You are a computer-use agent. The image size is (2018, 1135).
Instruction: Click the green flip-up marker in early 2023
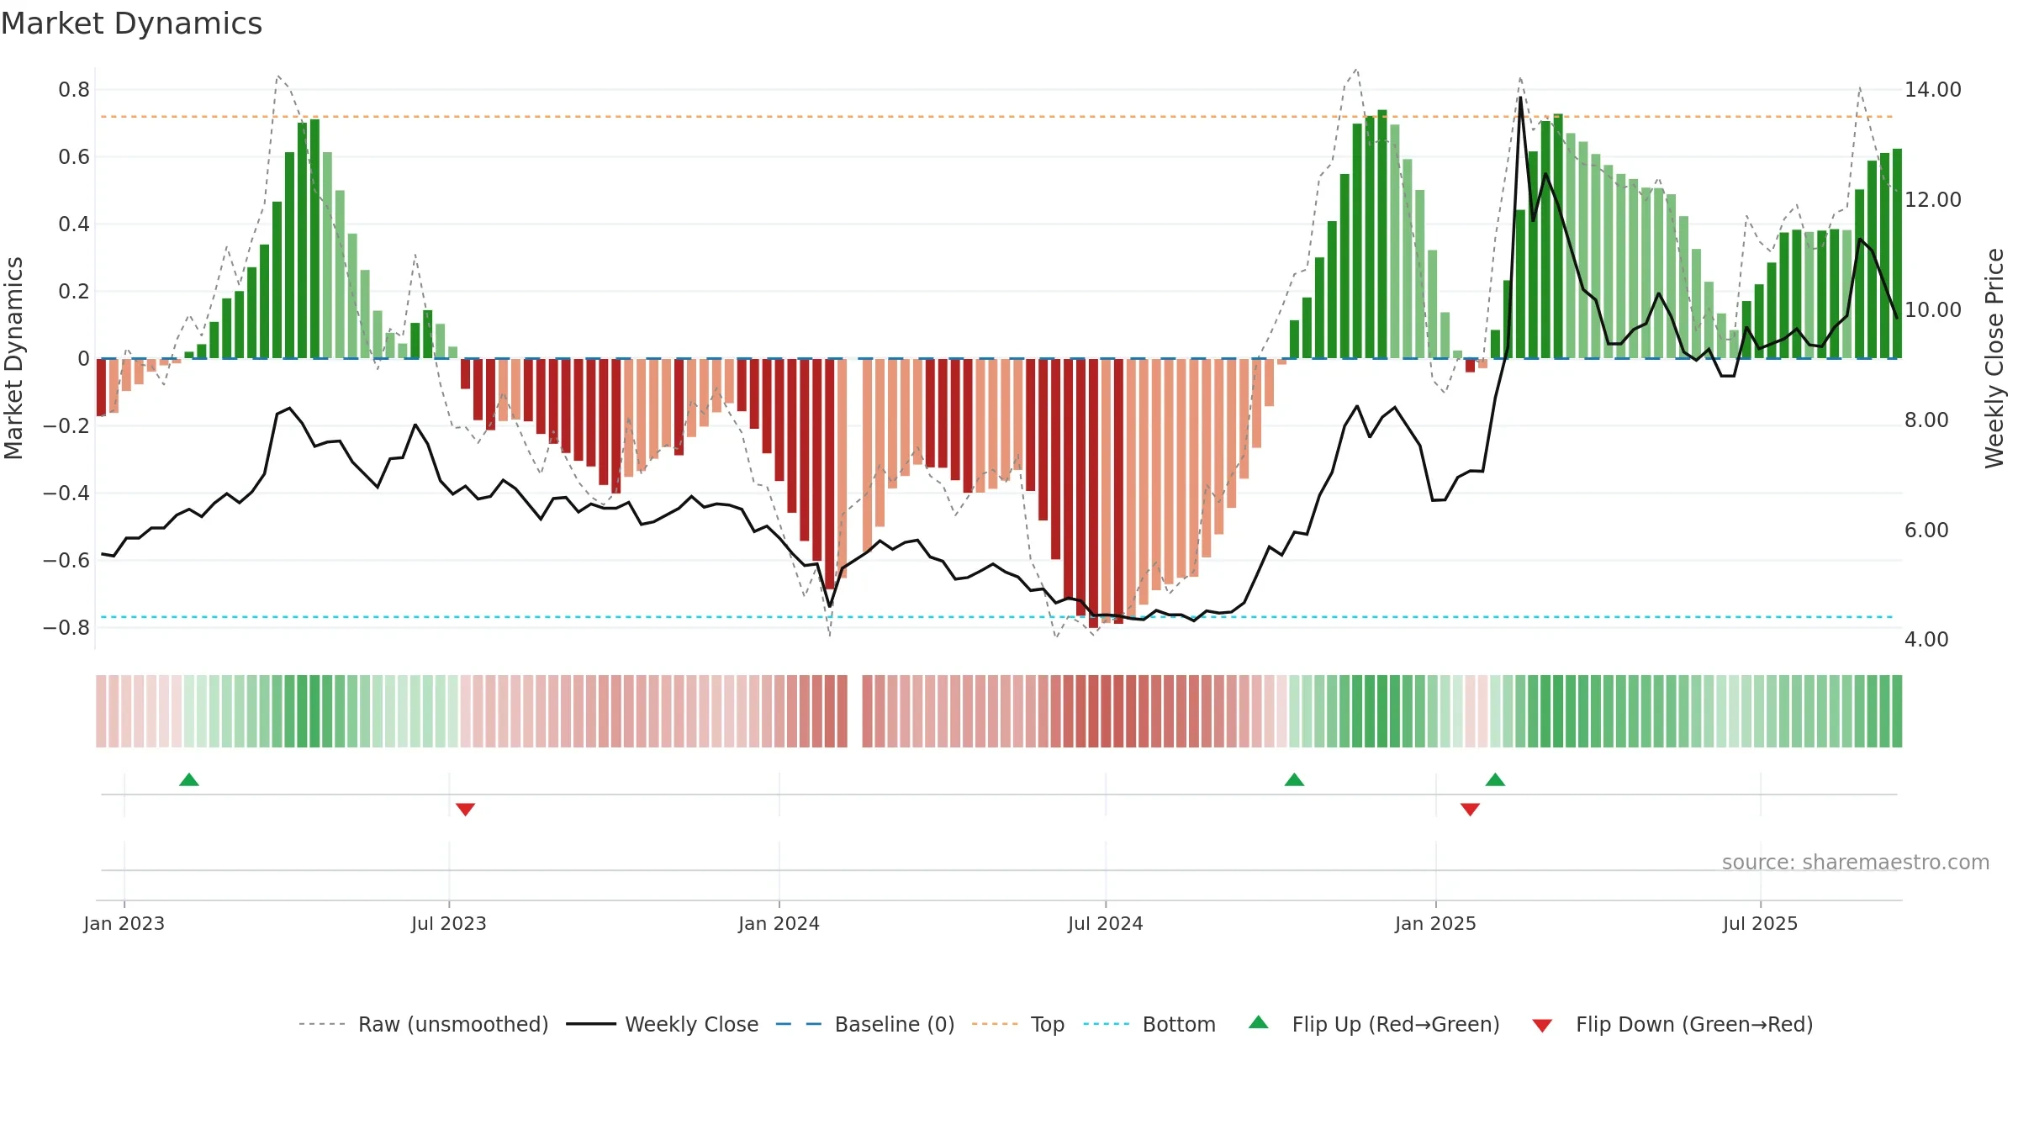[x=189, y=779]
